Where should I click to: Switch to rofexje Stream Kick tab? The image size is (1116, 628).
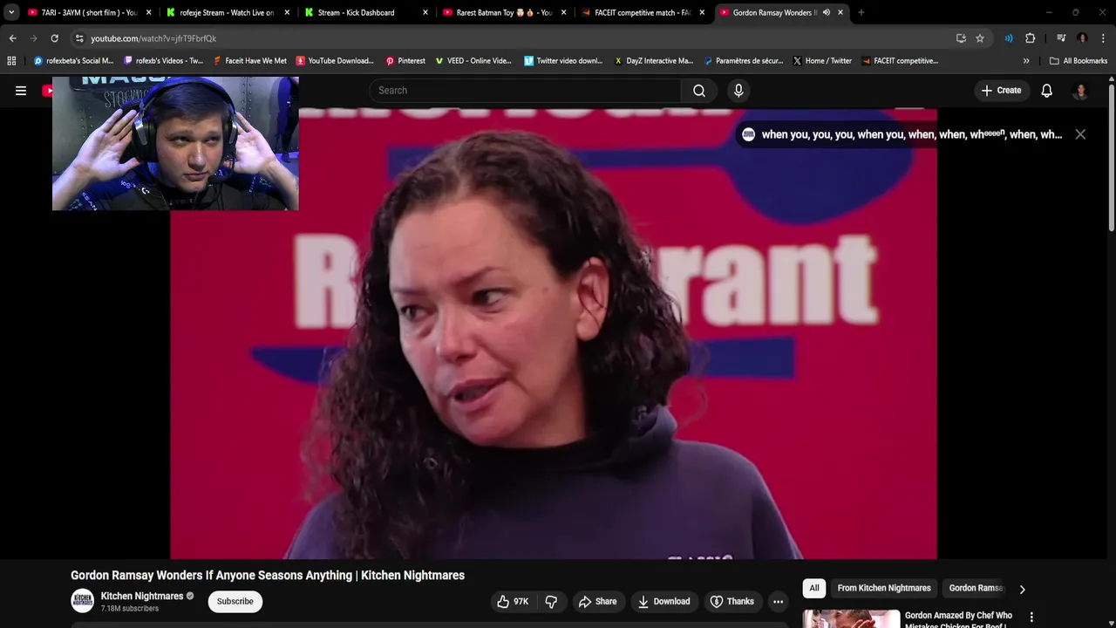227,12
